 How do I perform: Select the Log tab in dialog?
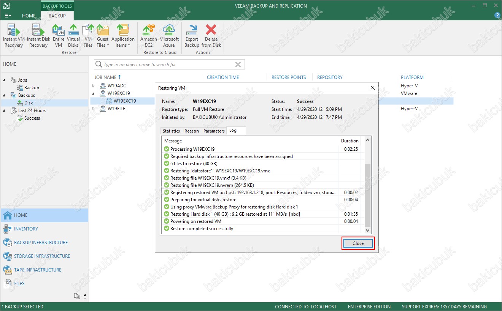coord(236,130)
